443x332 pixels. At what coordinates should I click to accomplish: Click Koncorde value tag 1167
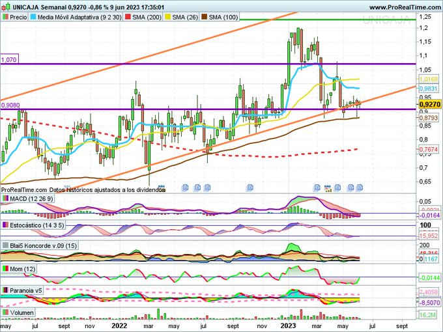[x=431, y=258]
